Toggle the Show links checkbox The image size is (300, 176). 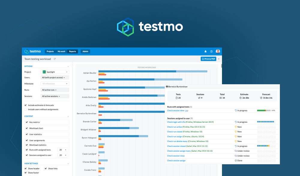coord(46,168)
